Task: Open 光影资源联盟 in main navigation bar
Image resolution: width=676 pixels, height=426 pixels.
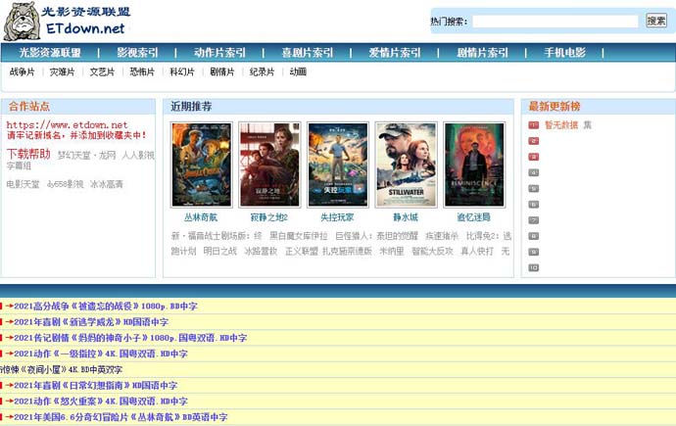Action: 50,53
